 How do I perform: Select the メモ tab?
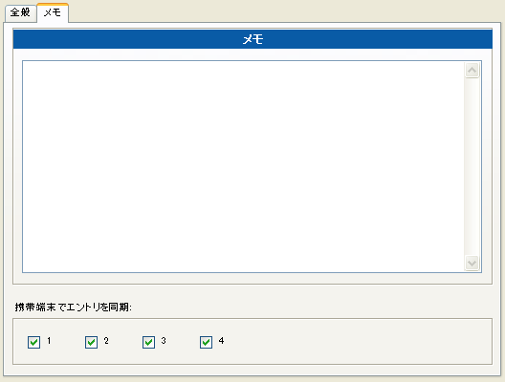(53, 12)
